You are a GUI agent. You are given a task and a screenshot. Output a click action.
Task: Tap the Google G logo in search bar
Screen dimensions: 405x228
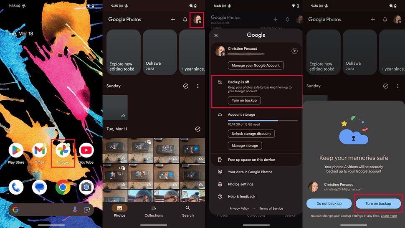[15, 210]
